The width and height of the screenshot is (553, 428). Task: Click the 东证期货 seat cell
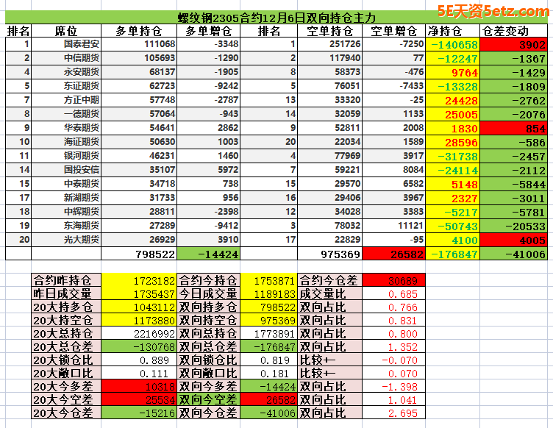click(x=66, y=86)
